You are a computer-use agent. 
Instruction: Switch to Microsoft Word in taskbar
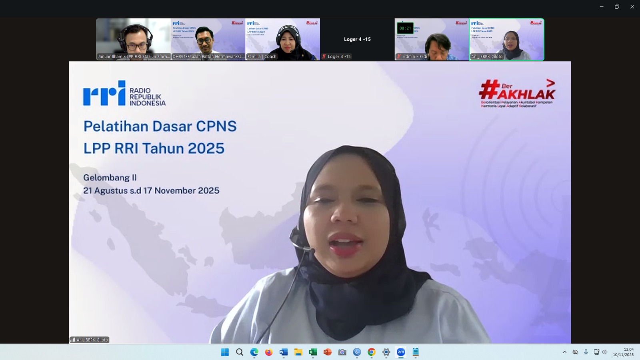pos(284,352)
